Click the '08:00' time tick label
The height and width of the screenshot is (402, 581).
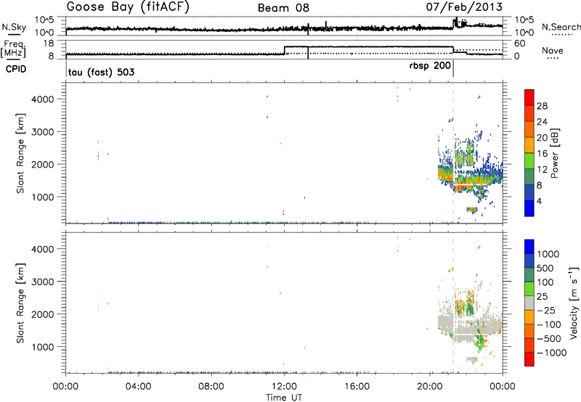click(211, 387)
